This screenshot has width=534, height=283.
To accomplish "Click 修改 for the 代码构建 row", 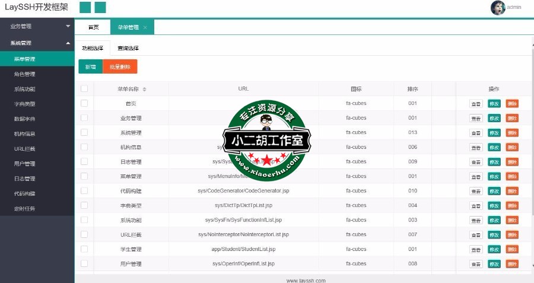I will (494, 191).
